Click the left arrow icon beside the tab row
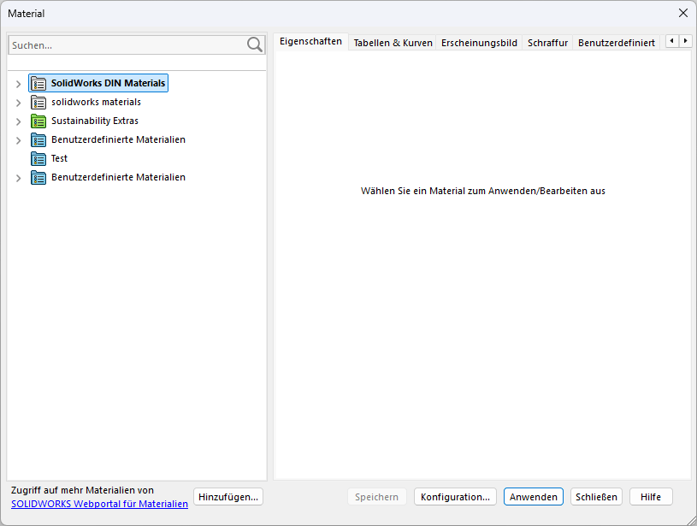Screen dimensions: 697x526 672,40
